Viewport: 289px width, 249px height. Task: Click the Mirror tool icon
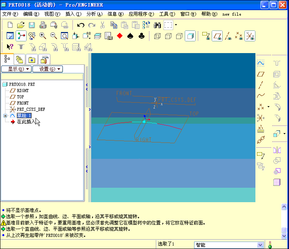click(x=277, y=150)
